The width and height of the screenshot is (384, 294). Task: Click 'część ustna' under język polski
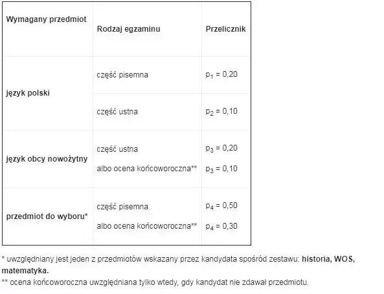pos(117,112)
